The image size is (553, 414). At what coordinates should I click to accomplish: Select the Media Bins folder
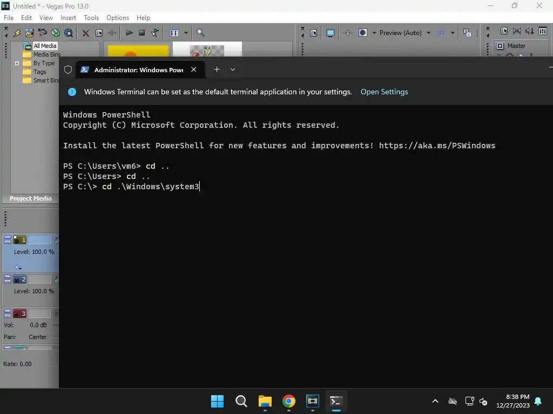[46, 54]
